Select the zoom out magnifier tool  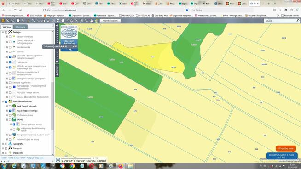click(x=13, y=21)
